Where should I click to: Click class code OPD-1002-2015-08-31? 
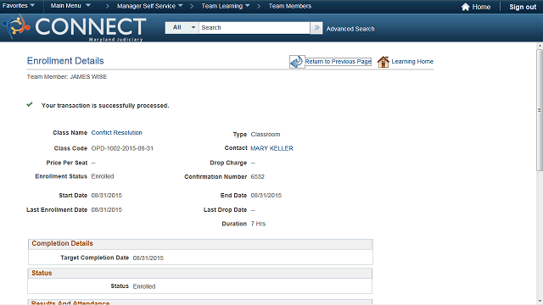click(122, 148)
